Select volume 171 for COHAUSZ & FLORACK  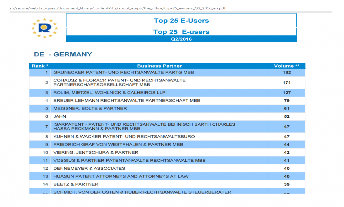click(x=287, y=82)
